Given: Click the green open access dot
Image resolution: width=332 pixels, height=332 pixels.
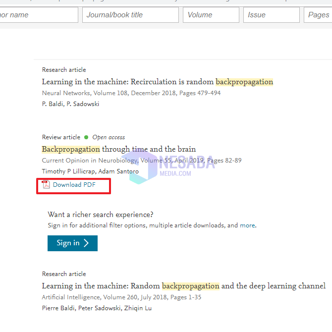Looking at the screenshot, I should coord(86,137).
